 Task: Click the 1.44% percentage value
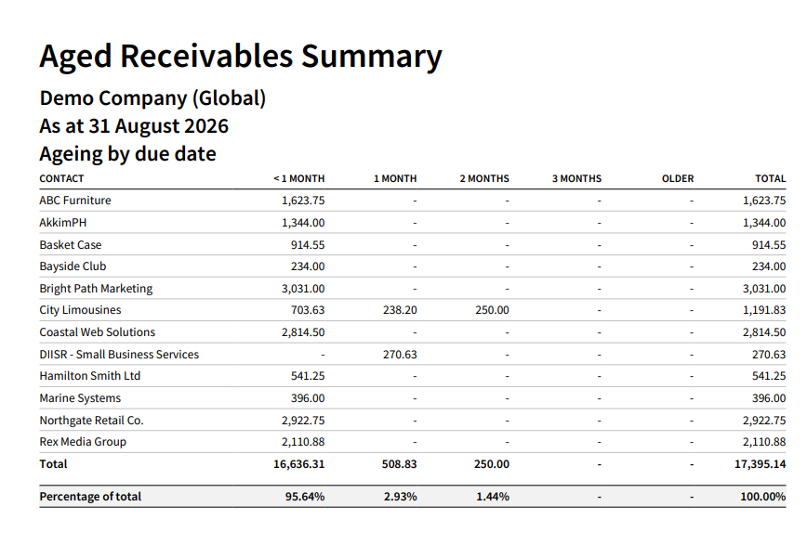[493, 496]
